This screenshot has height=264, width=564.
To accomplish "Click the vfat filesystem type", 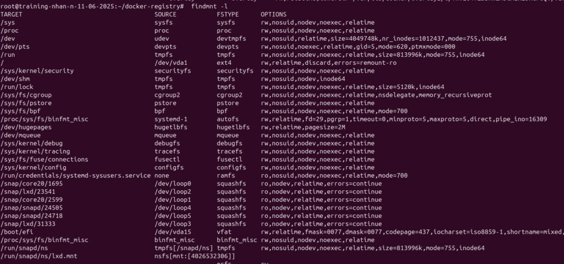I will (x=224, y=232).
